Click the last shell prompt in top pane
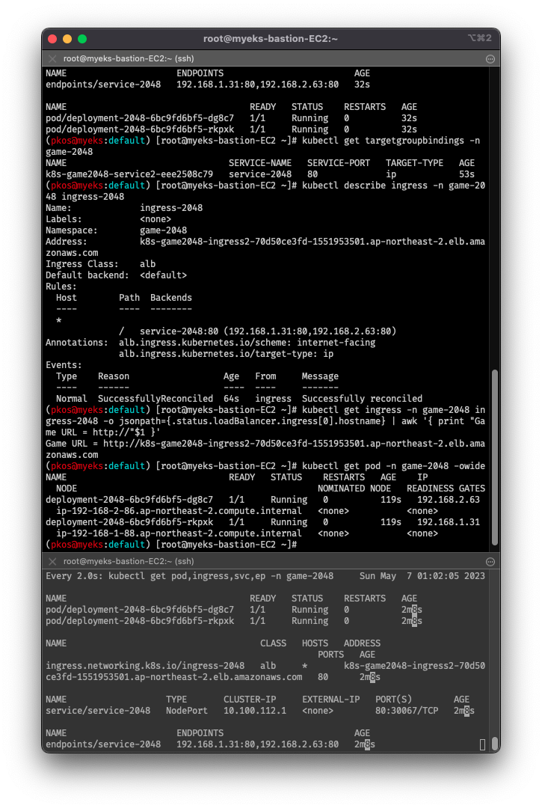Viewport: 542px width, 808px height. click(x=171, y=545)
